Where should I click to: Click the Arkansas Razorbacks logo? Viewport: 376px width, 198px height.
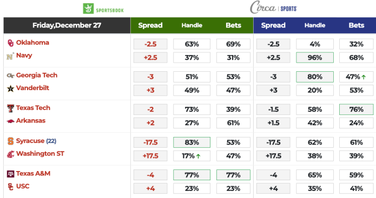click(x=10, y=121)
